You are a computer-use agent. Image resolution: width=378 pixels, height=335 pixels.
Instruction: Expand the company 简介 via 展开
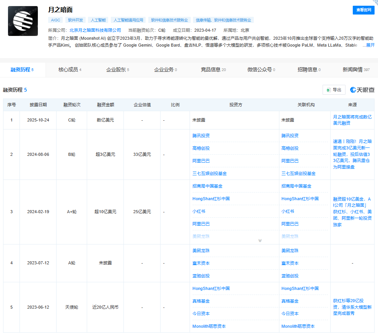[x=370, y=45]
